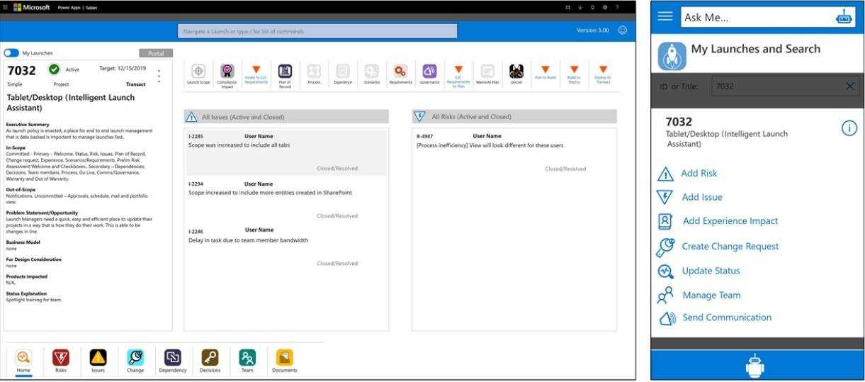865x382 pixels.
Task: Click the info icon beside launch 7032
Action: (848, 128)
